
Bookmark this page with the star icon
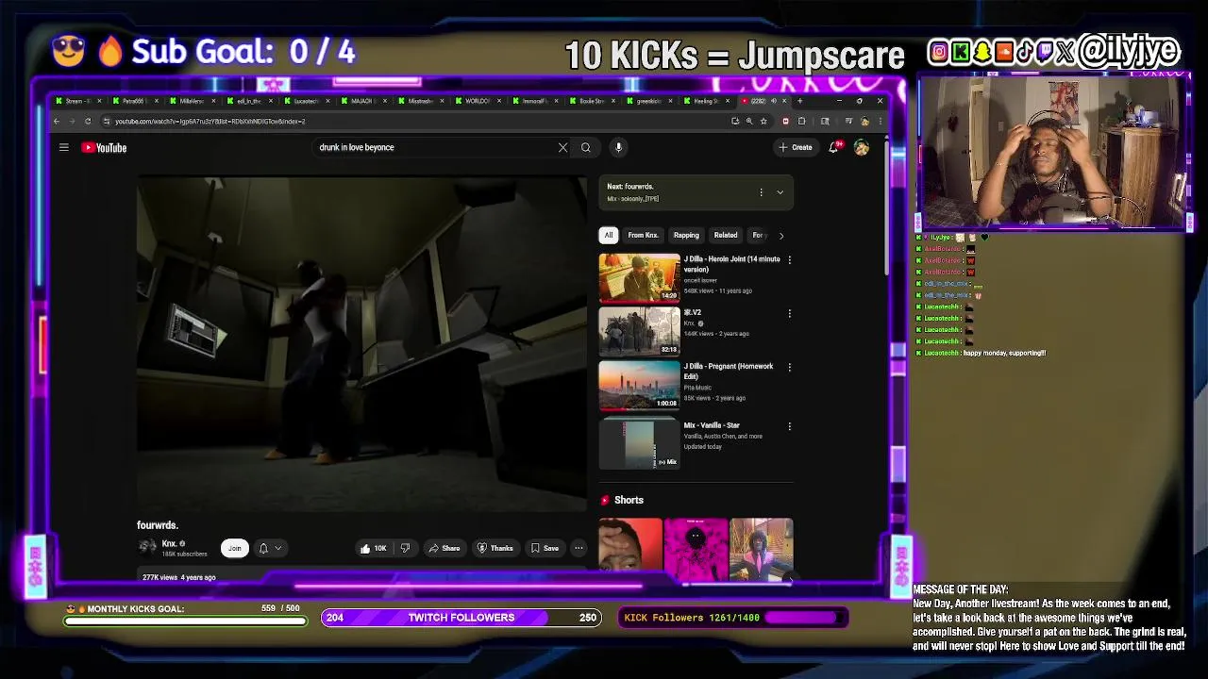(x=763, y=121)
